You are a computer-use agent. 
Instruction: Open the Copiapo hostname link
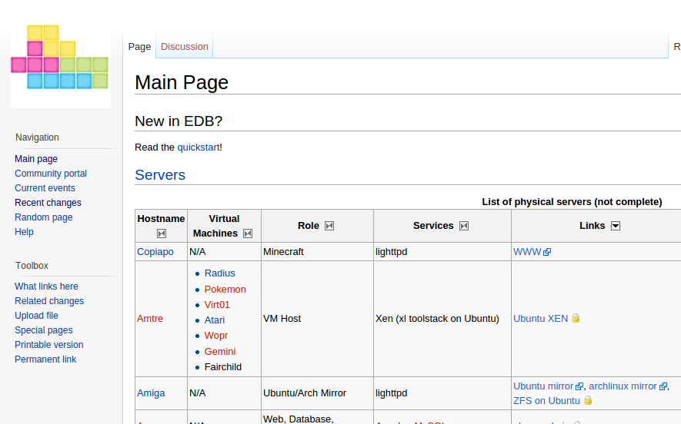pyautogui.click(x=155, y=252)
